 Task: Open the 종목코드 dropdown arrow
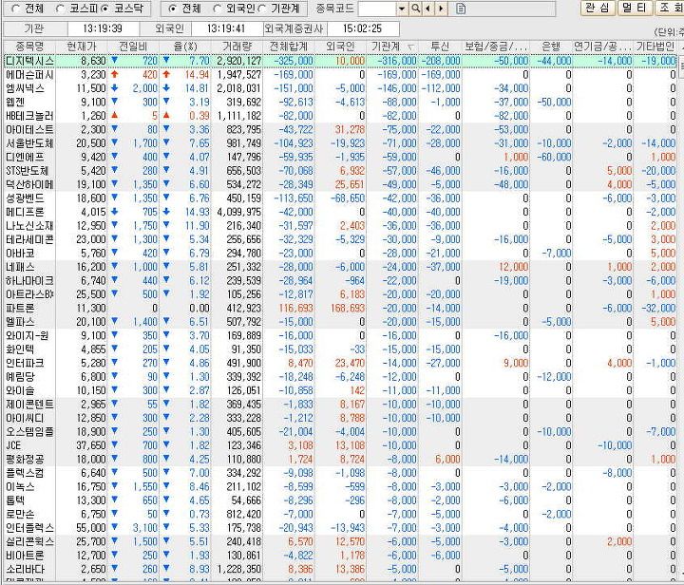pos(402,9)
